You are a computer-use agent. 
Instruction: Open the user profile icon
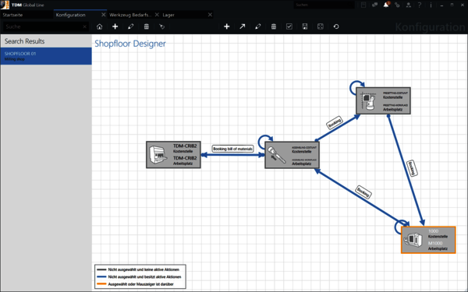coord(408,5)
